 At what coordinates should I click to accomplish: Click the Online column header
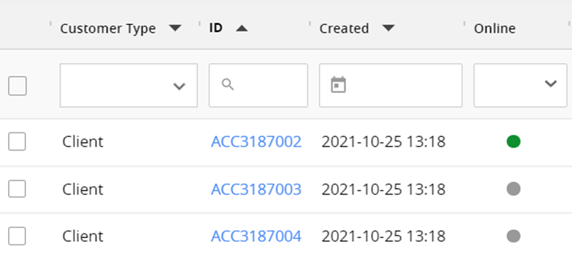pos(494,28)
